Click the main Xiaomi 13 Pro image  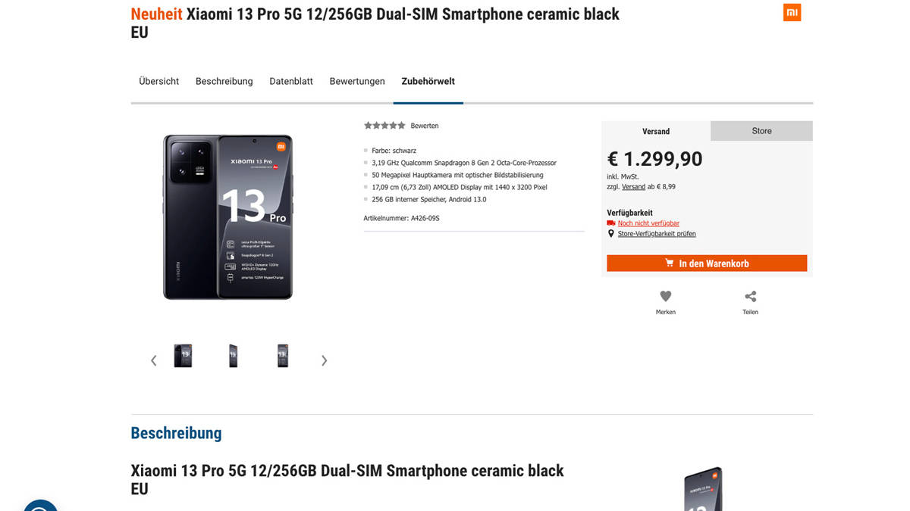coord(227,217)
